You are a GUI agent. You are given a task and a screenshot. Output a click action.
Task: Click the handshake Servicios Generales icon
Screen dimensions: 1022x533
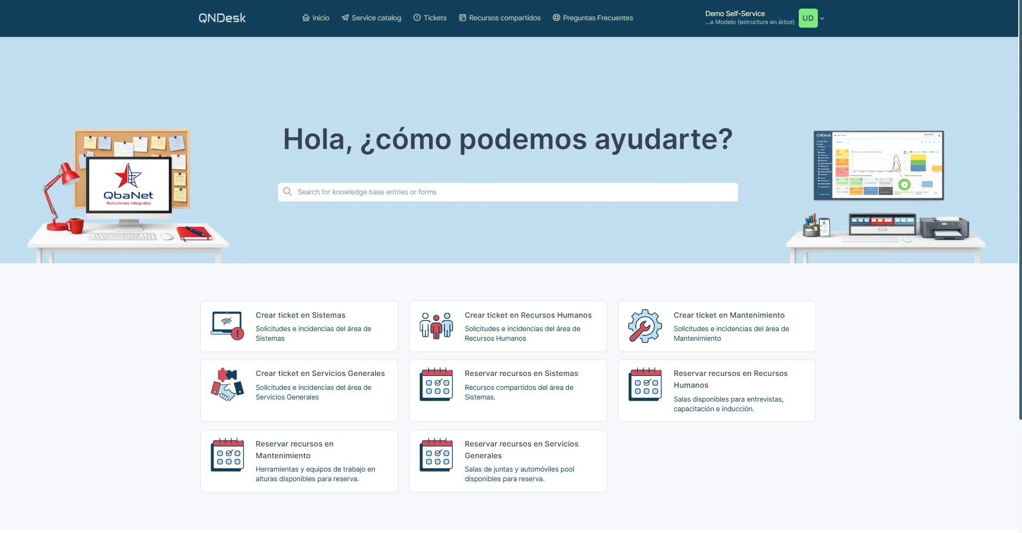(228, 385)
